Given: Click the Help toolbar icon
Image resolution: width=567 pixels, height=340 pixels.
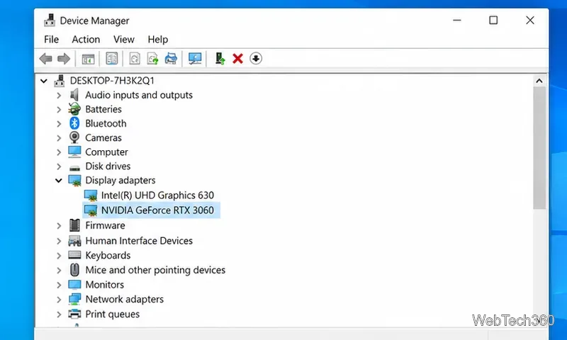Looking at the screenshot, I should pos(135,59).
